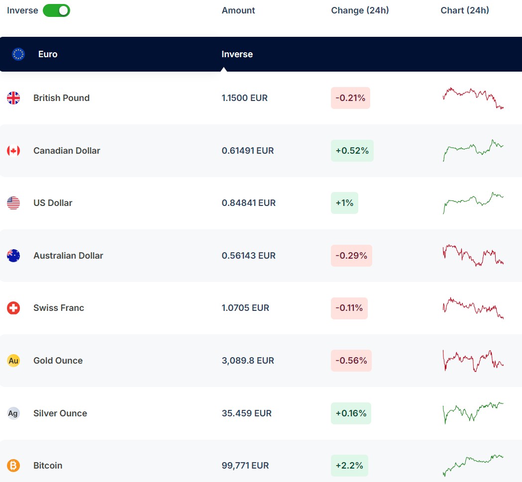This screenshot has width=522, height=482.
Task: Click the Bitcoin logo icon
Action: [13, 466]
